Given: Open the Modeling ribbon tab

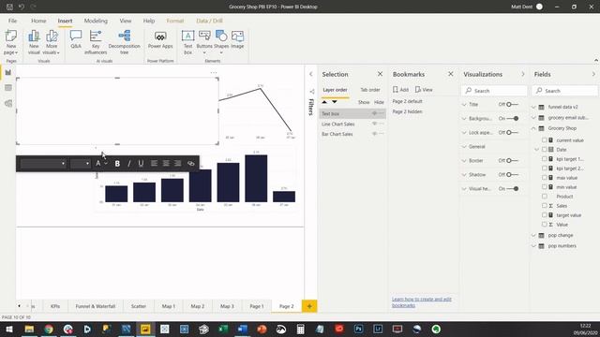Looking at the screenshot, I should tap(96, 21).
